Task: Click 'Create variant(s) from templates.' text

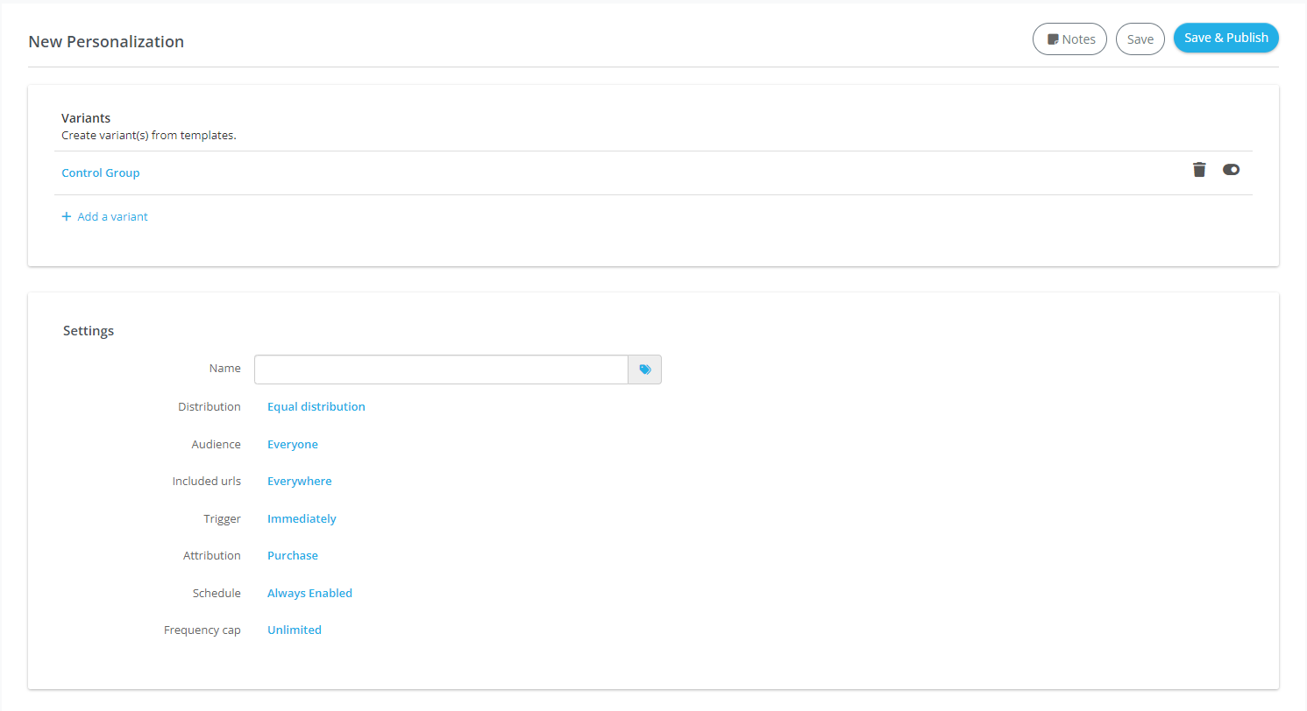Action: click(149, 135)
